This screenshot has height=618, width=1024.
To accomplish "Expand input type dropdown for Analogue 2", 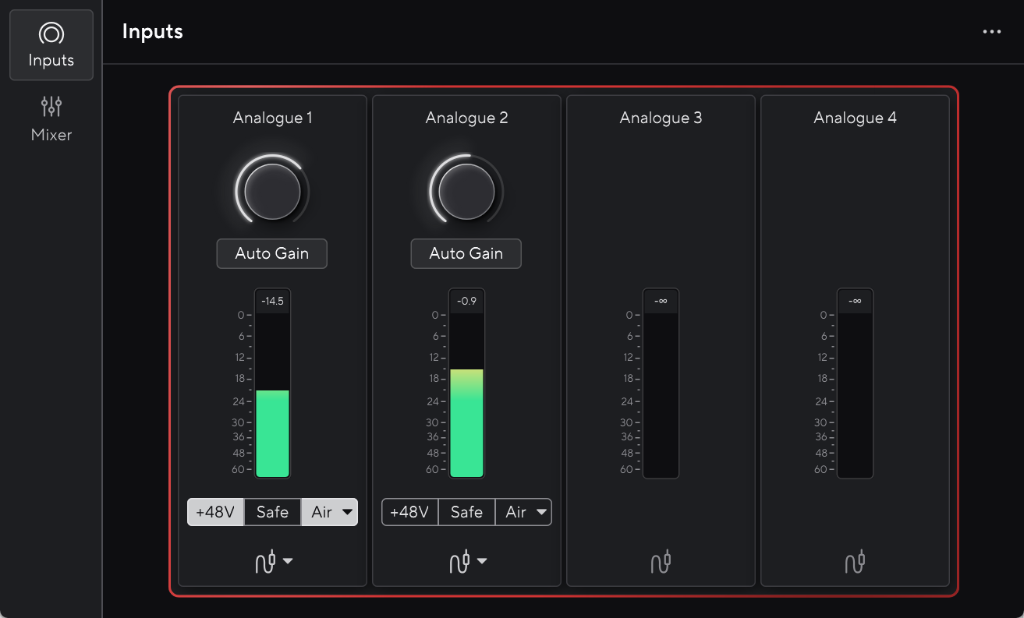I will [x=482, y=561].
